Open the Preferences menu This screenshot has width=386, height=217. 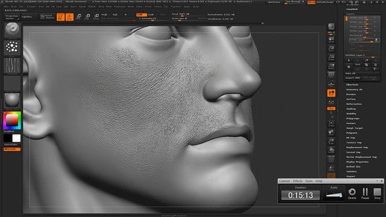[x=119, y=7]
